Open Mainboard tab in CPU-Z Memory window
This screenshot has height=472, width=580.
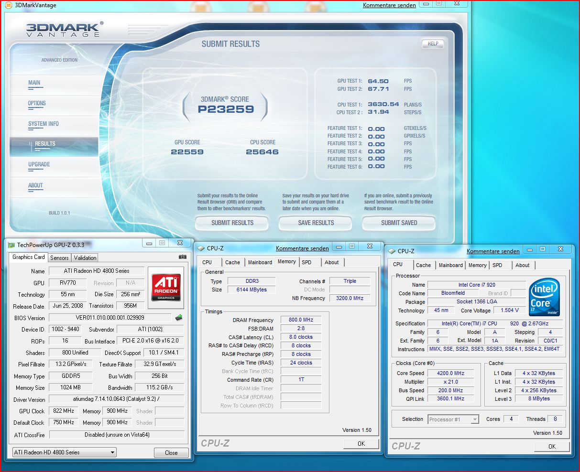click(x=260, y=262)
